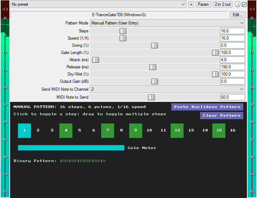
Task: Toggle step 15 in the pattern
Action: tap(219, 131)
